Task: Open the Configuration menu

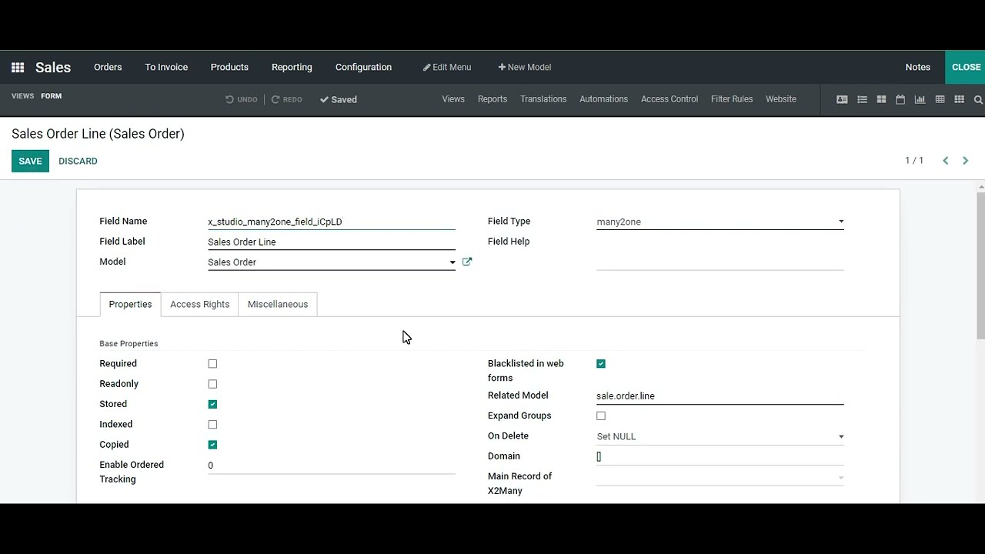Action: pyautogui.click(x=363, y=68)
